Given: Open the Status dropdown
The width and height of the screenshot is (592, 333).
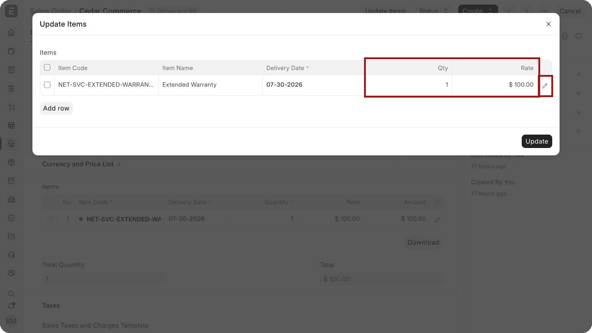Looking at the screenshot, I should click(433, 11).
